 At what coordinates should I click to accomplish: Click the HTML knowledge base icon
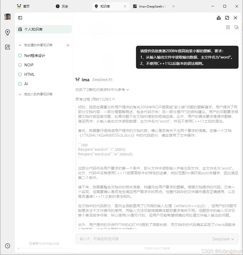20,74
